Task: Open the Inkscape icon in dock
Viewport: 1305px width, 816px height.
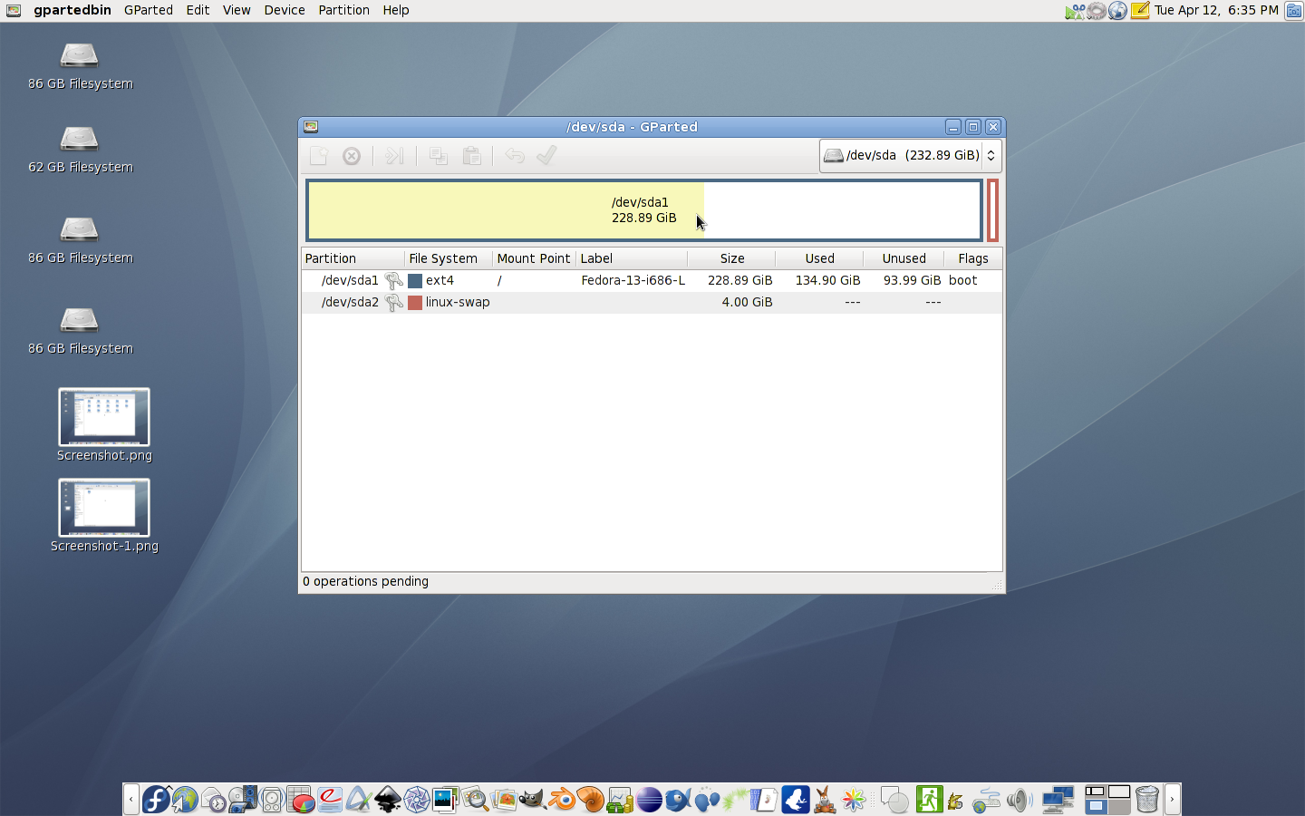Action: [x=388, y=799]
